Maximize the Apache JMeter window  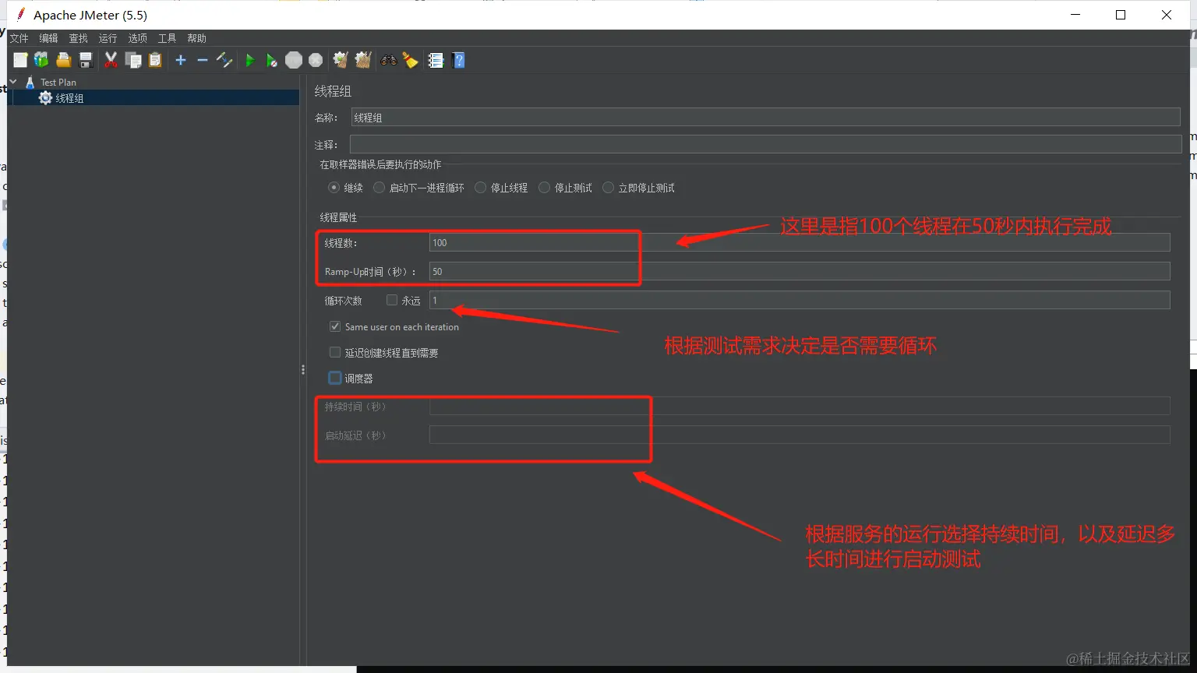coord(1121,15)
